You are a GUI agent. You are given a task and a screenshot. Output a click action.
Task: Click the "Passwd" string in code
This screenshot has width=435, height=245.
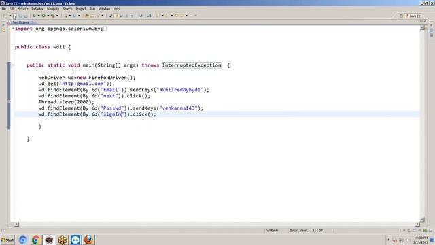tap(112, 108)
